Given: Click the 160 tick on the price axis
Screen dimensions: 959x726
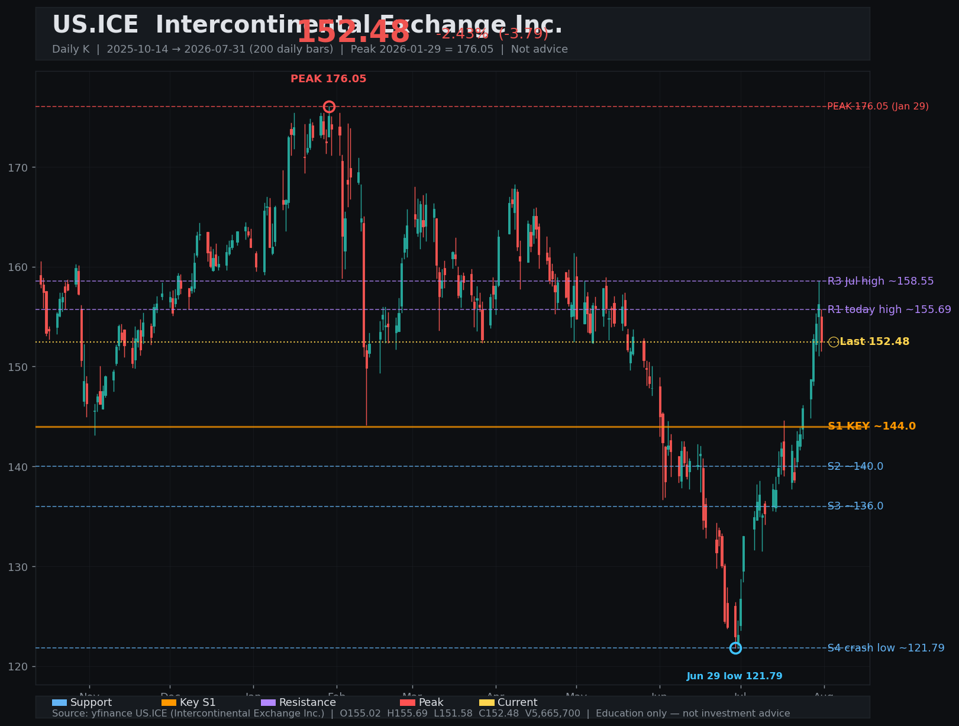Looking at the screenshot, I should pos(18,267).
